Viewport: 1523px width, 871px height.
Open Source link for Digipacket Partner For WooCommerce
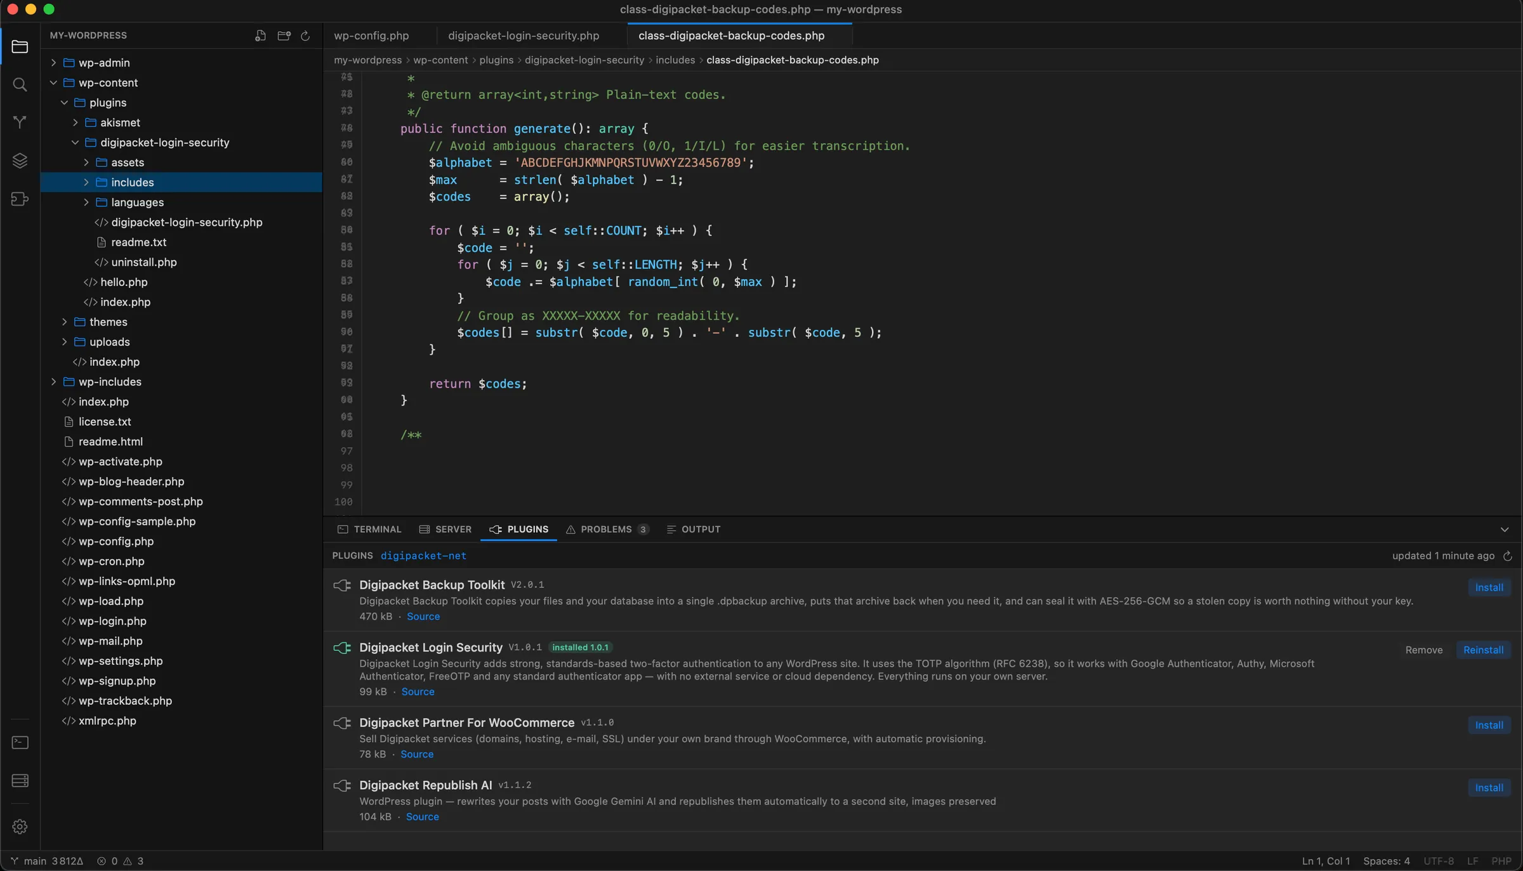[417, 754]
